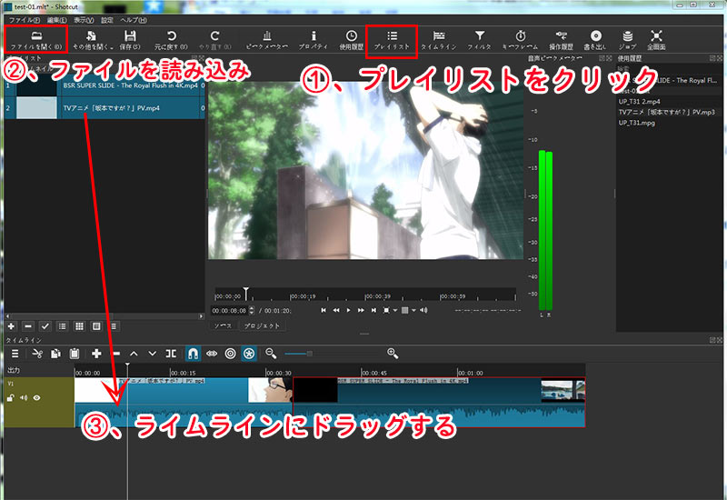Select playlist item TVアニメ PV.mp4

click(105, 107)
